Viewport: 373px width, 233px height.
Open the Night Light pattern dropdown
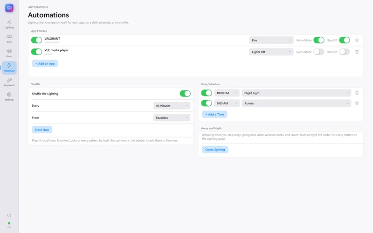point(296,93)
